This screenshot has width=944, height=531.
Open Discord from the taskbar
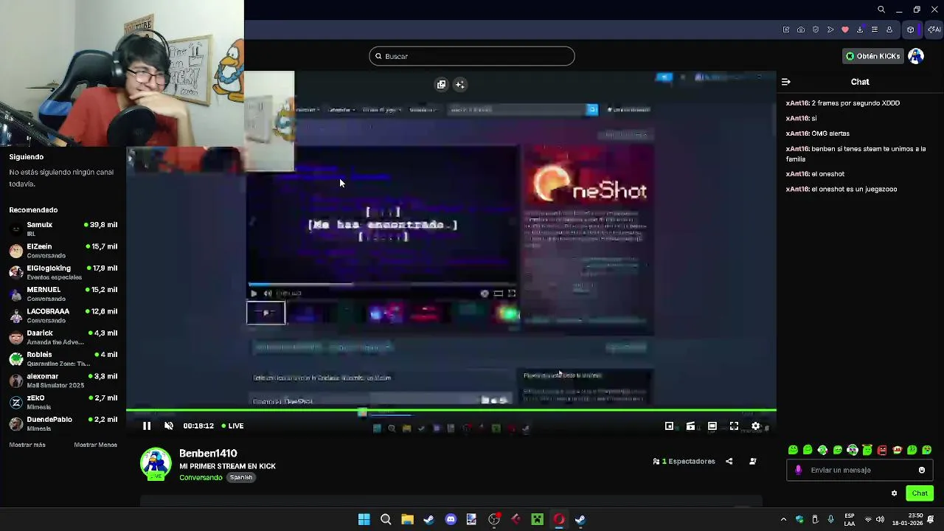451,519
